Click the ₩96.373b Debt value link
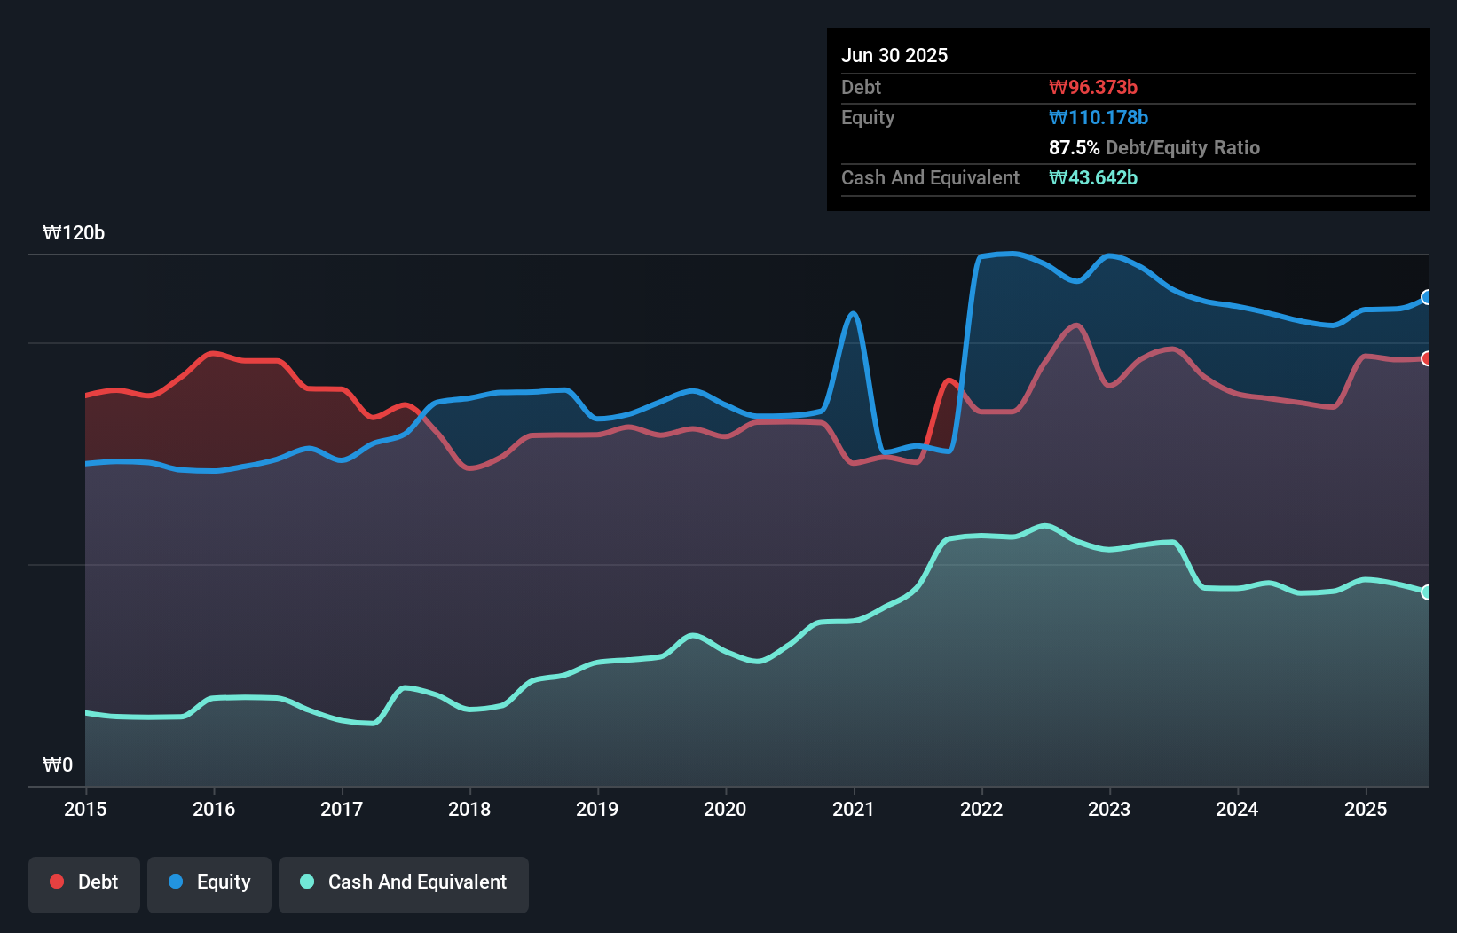This screenshot has width=1457, height=933. (1094, 87)
